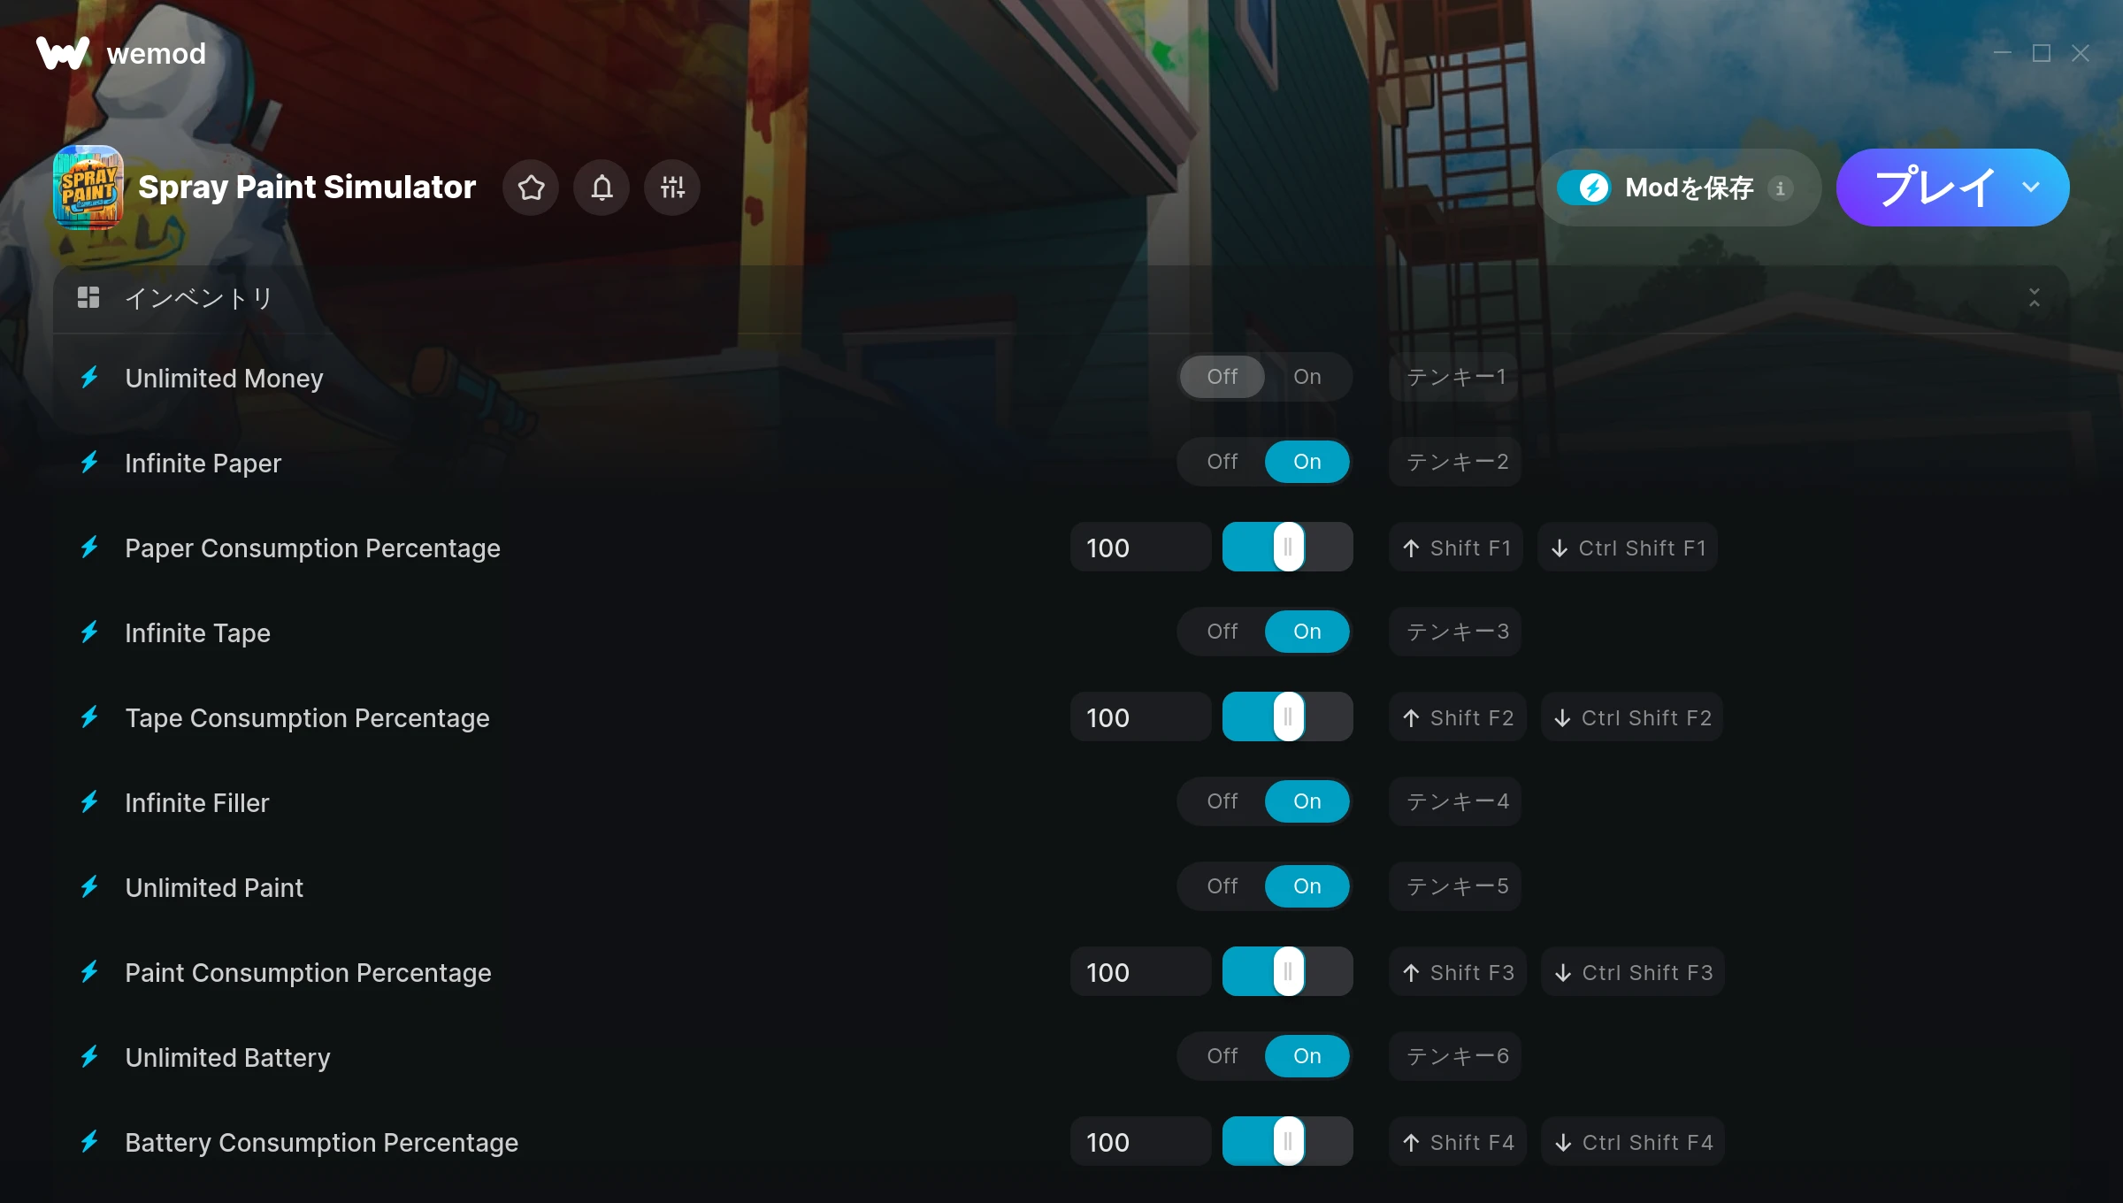Open the Play button dropdown arrow
The height and width of the screenshot is (1203, 2123).
coord(2031,188)
